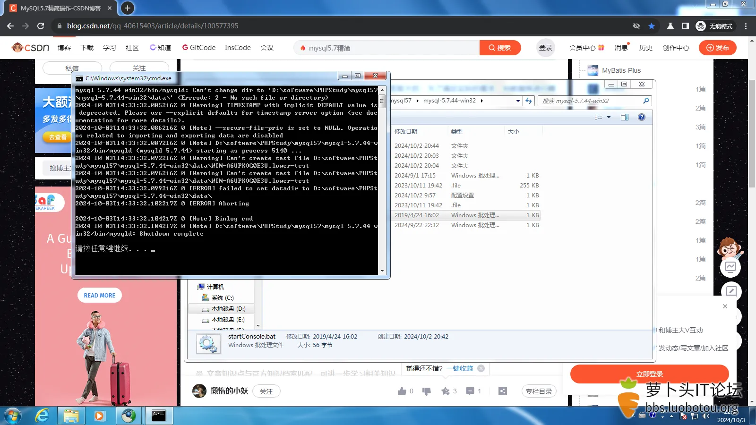Click the 发布 publish button
This screenshot has width=756, height=425.
point(717,48)
